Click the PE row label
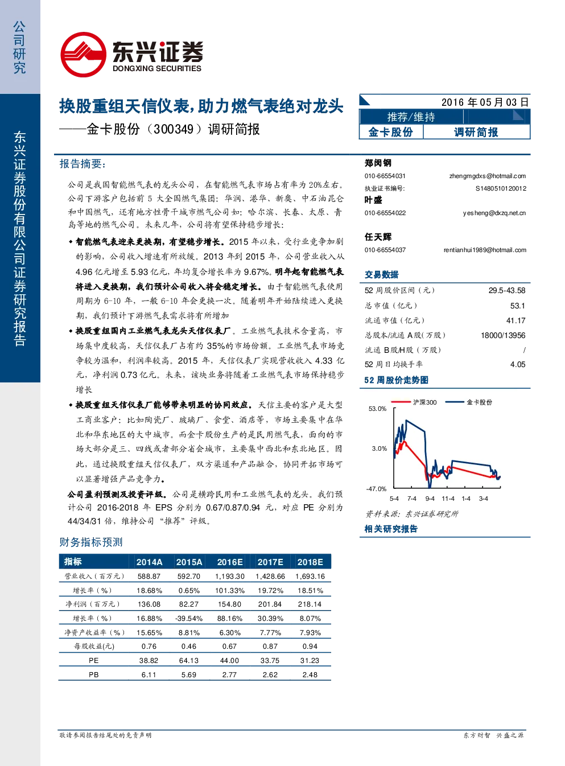This screenshot has width=565, height=766. (94, 660)
